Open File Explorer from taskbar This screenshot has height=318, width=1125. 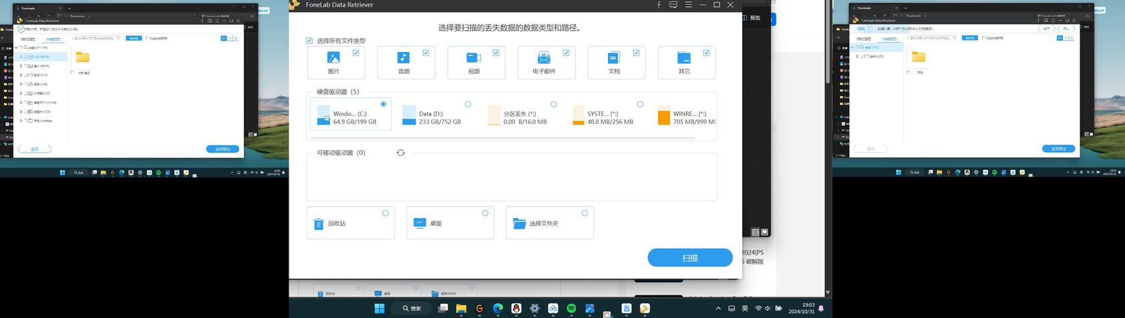[461, 308]
